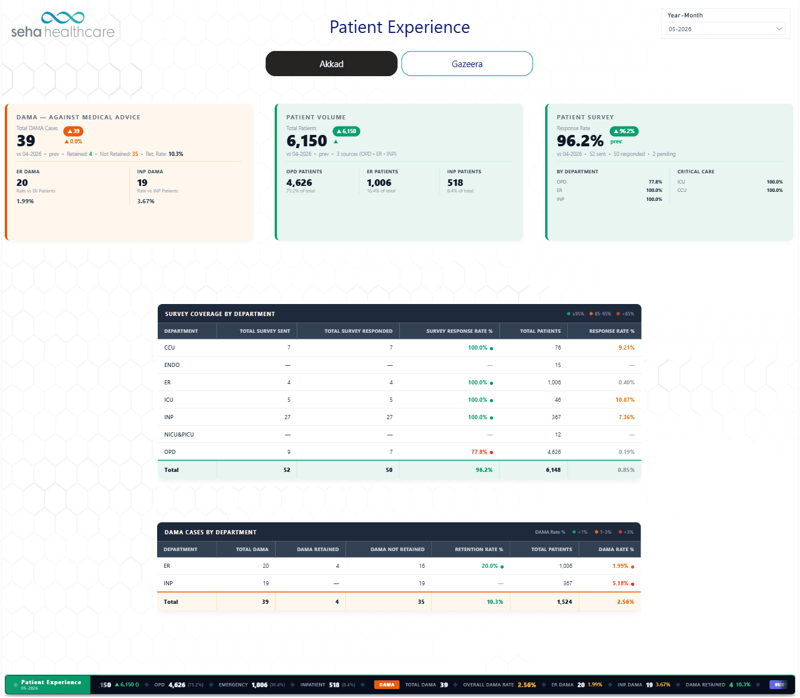Click the orange 0.0% change indicator

click(x=73, y=142)
